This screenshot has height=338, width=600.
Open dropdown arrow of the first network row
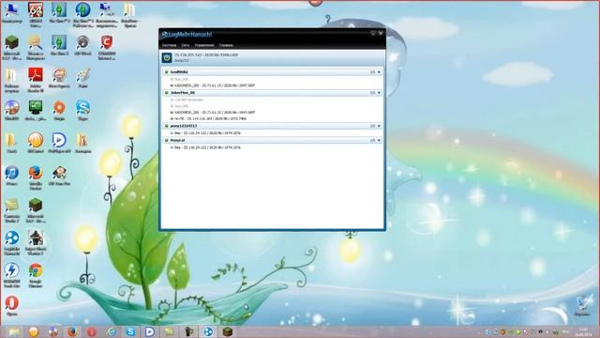379,72
